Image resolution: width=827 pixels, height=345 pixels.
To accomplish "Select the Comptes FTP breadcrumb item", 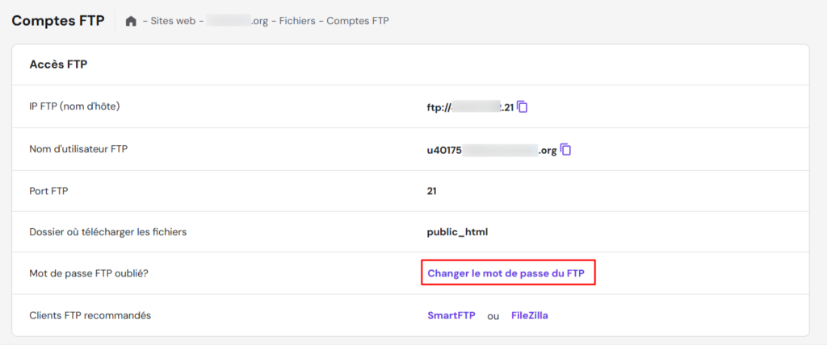I will pos(358,21).
